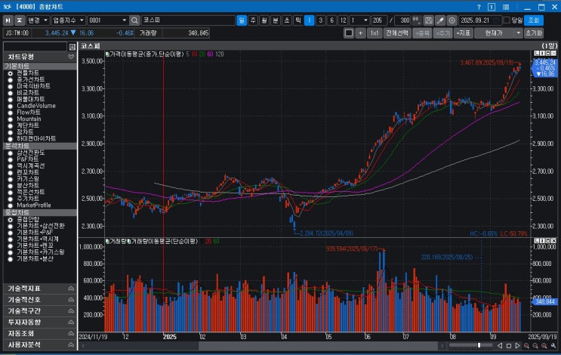Click the zoom-out magnifier at bottom right
561x355 pixels.
[x=535, y=345]
